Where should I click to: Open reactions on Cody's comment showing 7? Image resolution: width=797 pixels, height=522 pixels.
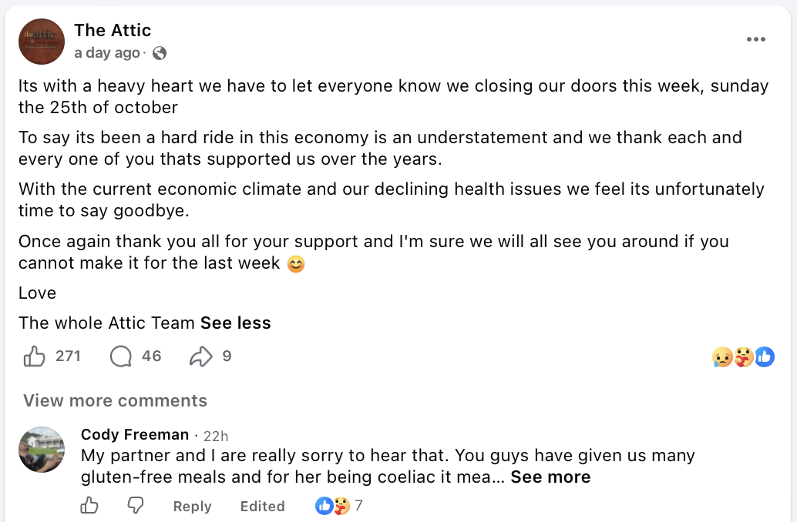(x=338, y=506)
